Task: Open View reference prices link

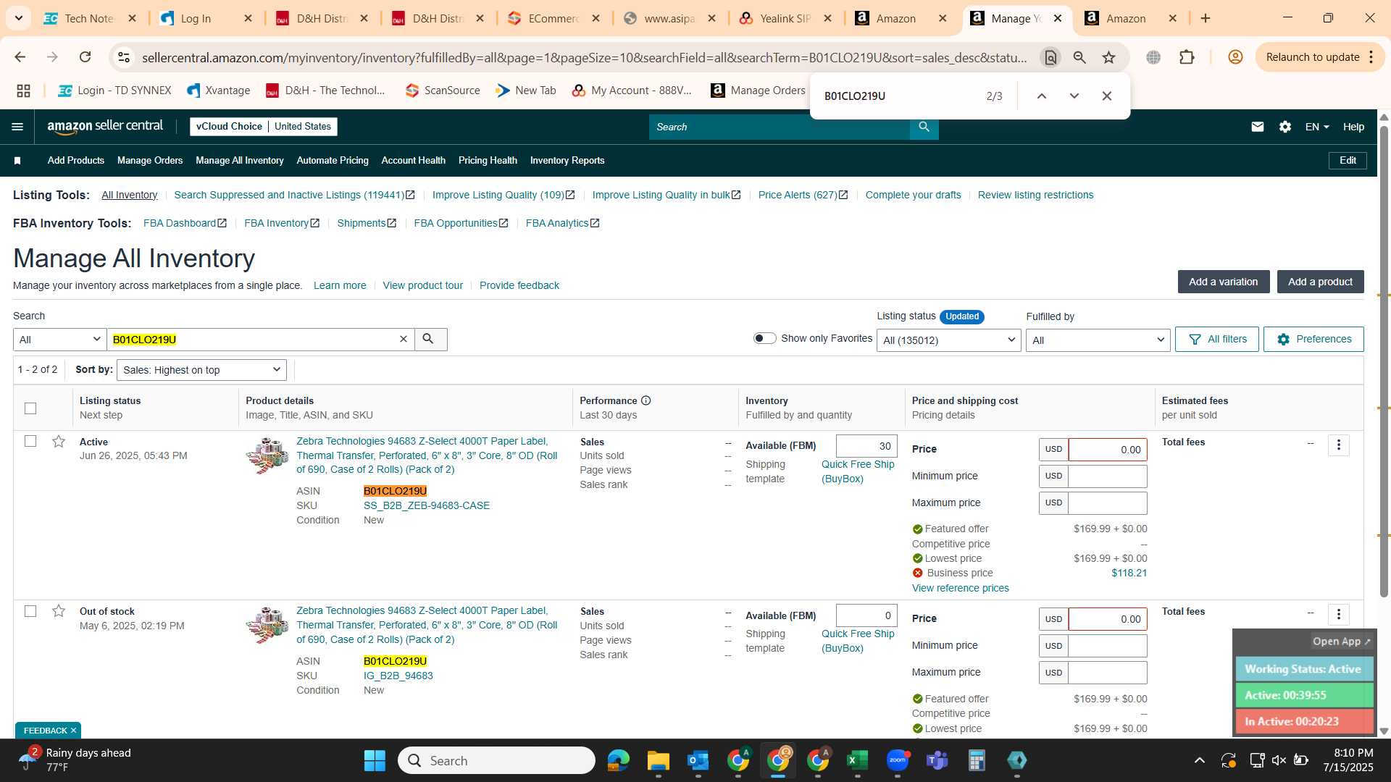Action: pos(960,588)
